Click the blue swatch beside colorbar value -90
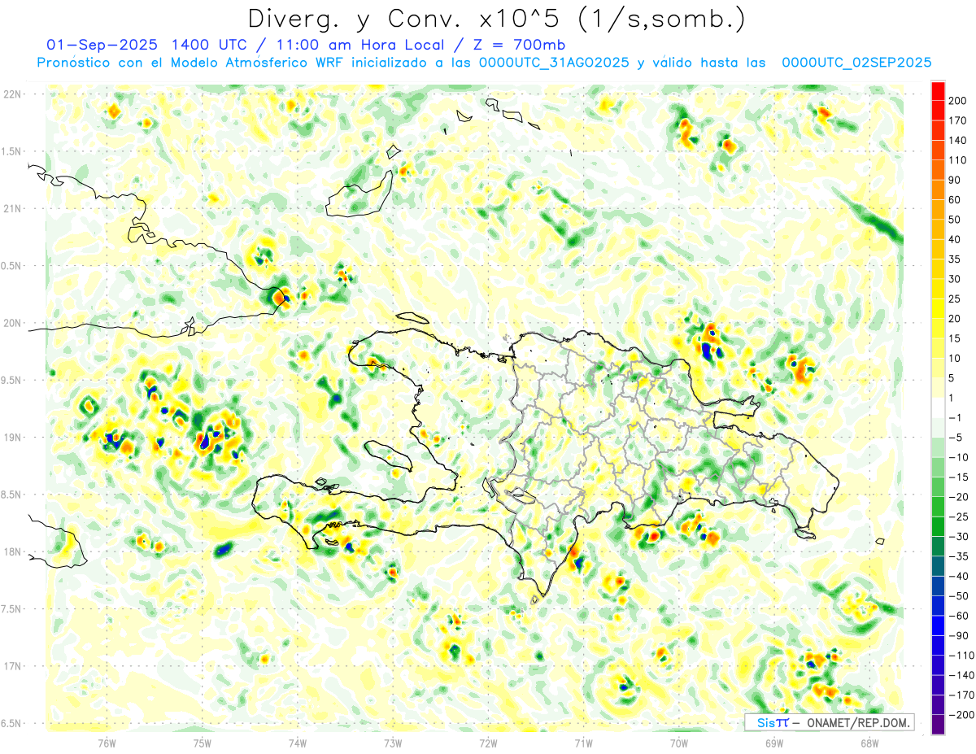Image resolution: width=976 pixels, height=754 pixels. click(x=939, y=625)
